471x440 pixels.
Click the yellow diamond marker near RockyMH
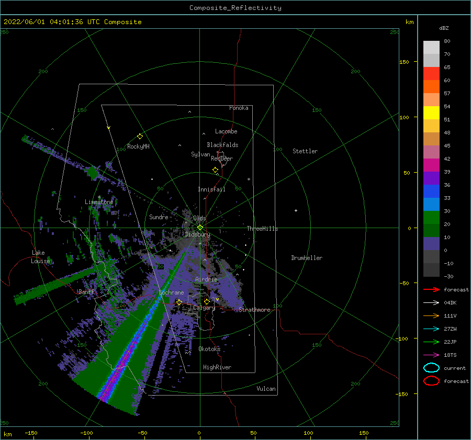coord(140,137)
